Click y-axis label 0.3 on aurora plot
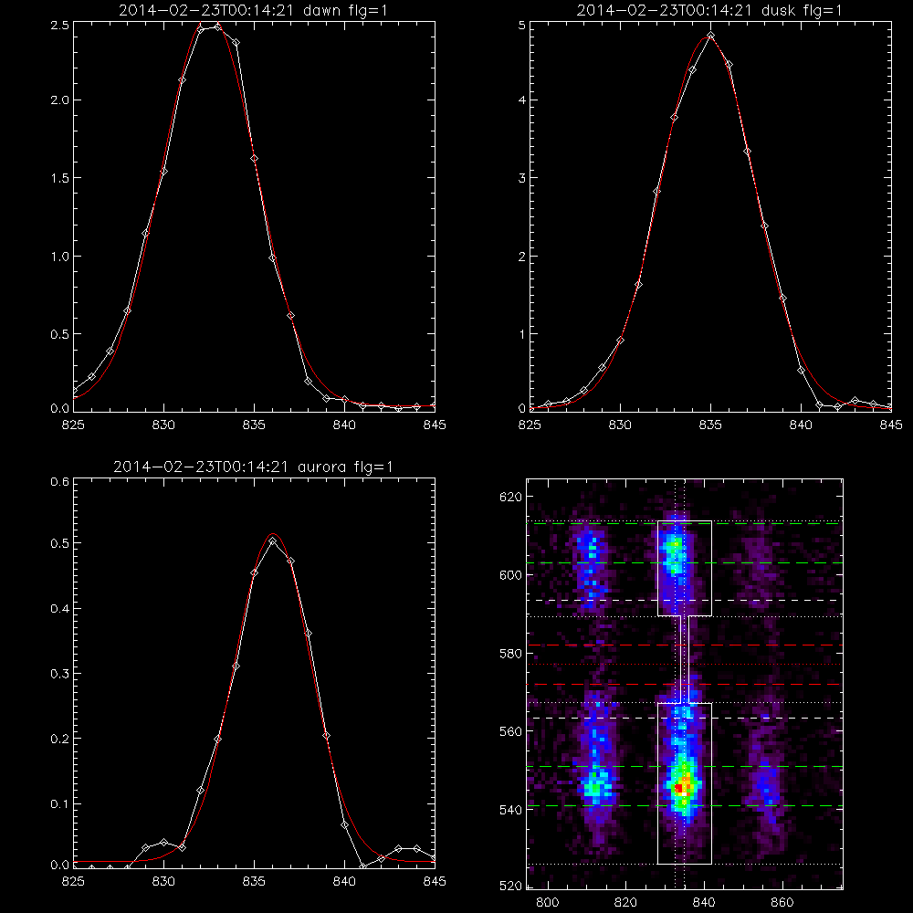The width and height of the screenshot is (913, 913). pyautogui.click(x=58, y=674)
